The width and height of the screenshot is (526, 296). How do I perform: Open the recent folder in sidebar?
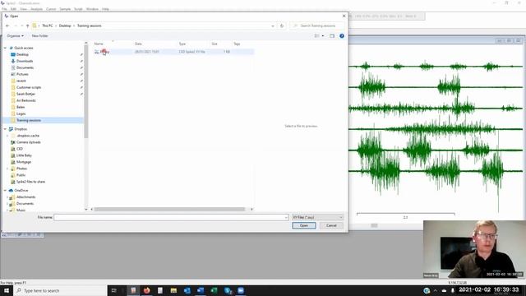tap(21, 81)
